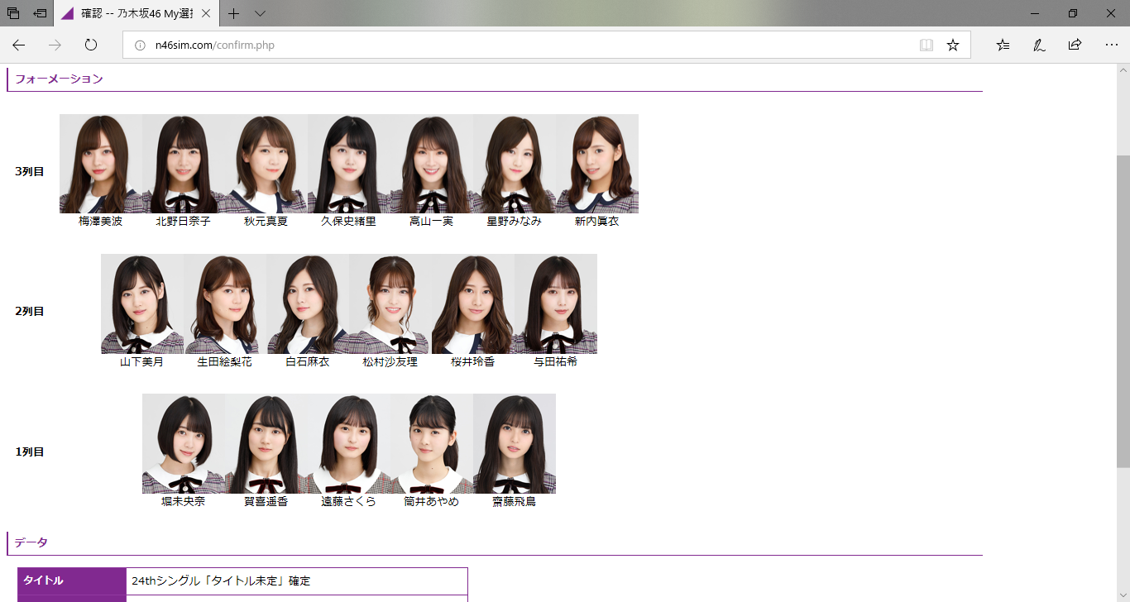Click the 24thシングル「タイトル未定」確定 table cell

[297, 581]
